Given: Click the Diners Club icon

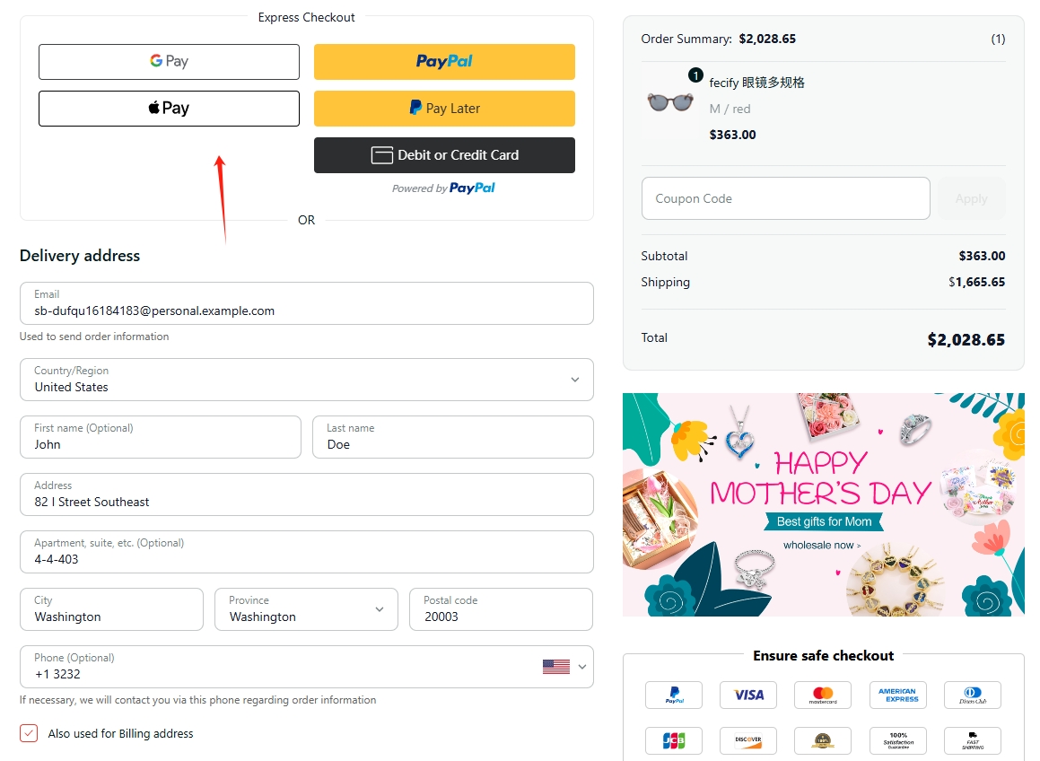Looking at the screenshot, I should pos(972,695).
